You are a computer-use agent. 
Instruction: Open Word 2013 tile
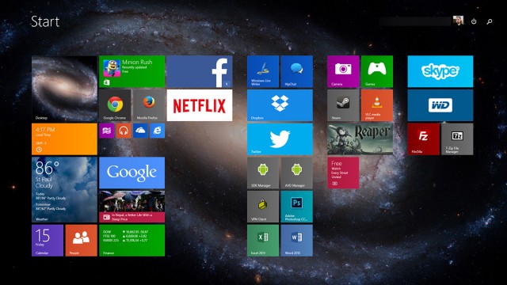[x=297, y=241]
